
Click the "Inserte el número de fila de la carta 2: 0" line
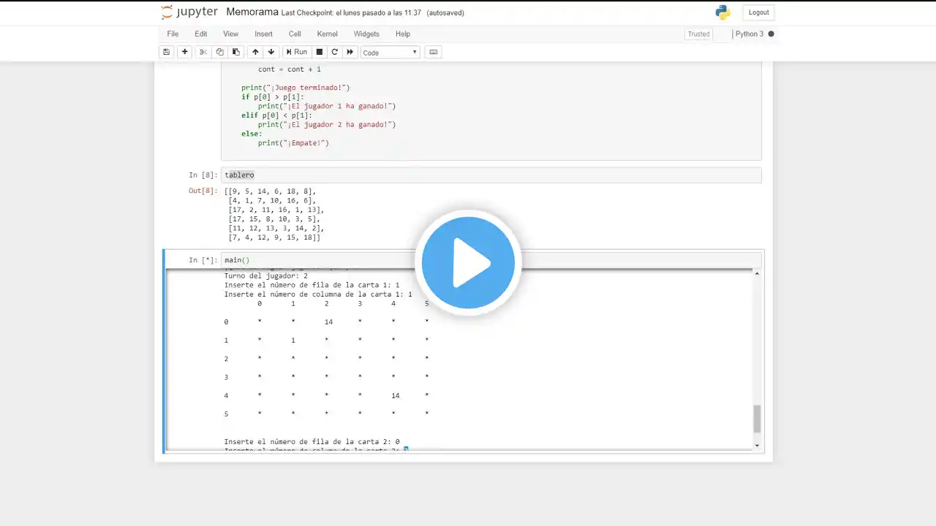(x=312, y=442)
